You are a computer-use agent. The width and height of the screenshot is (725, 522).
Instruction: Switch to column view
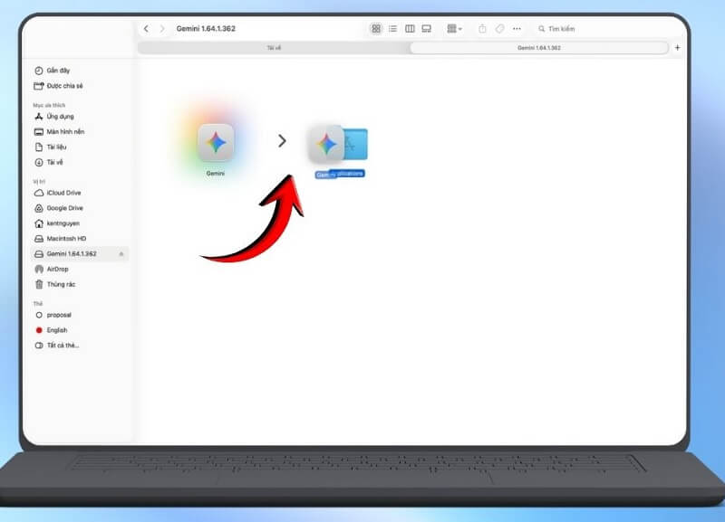pyautogui.click(x=410, y=29)
